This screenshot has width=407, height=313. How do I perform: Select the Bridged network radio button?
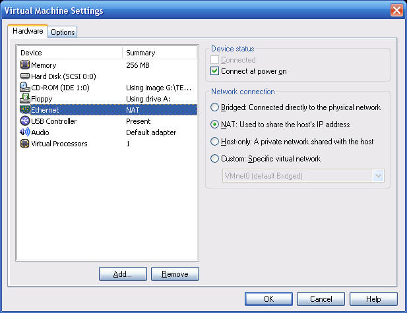[x=214, y=107]
